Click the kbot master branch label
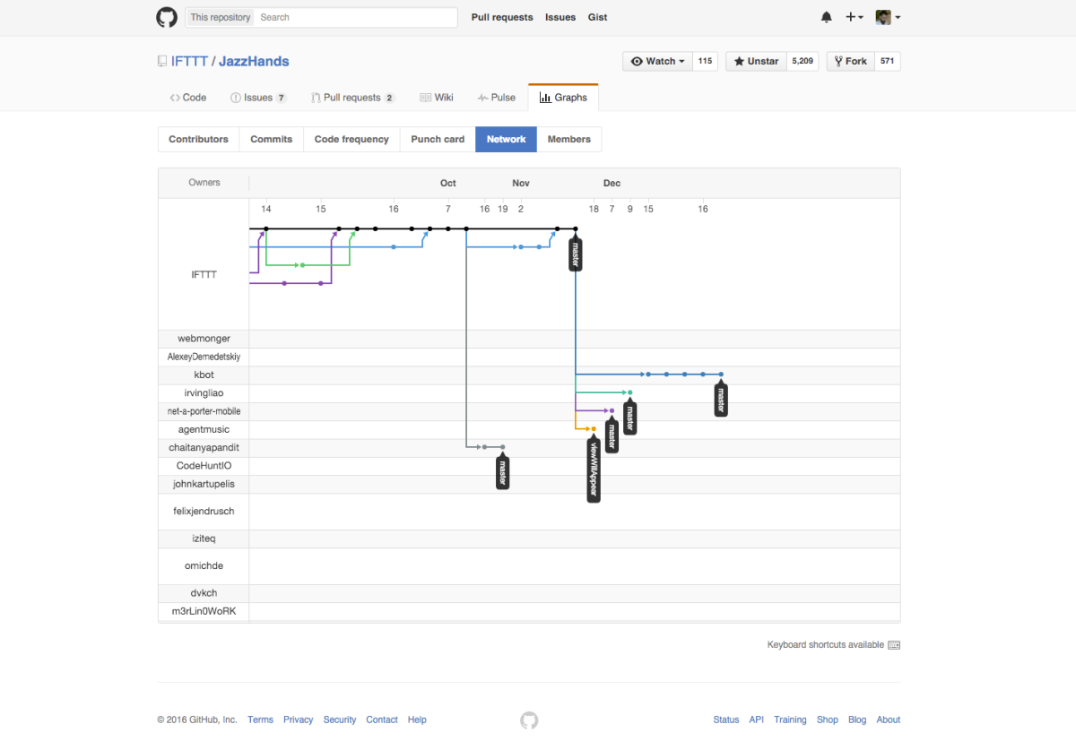Screen dimensions: 1076x741 pyautogui.click(x=720, y=399)
